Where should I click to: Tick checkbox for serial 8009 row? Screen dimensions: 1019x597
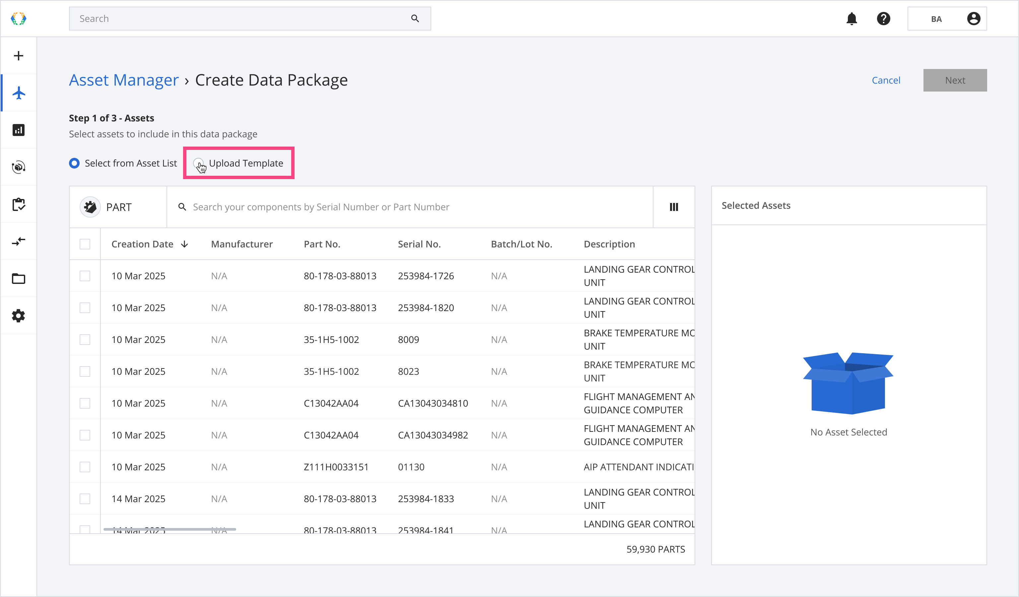coord(85,340)
